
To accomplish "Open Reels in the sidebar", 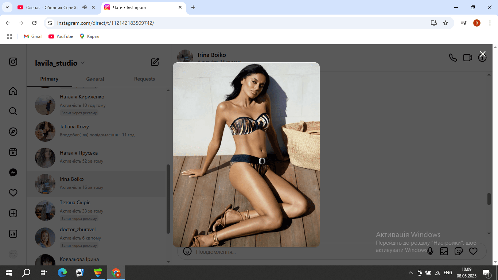I will [x=13, y=152].
